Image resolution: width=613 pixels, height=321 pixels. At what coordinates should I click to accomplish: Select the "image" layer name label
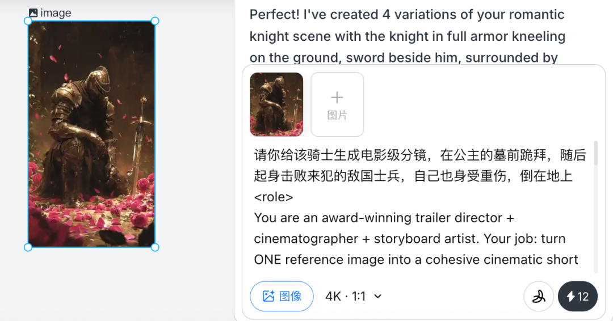56,12
